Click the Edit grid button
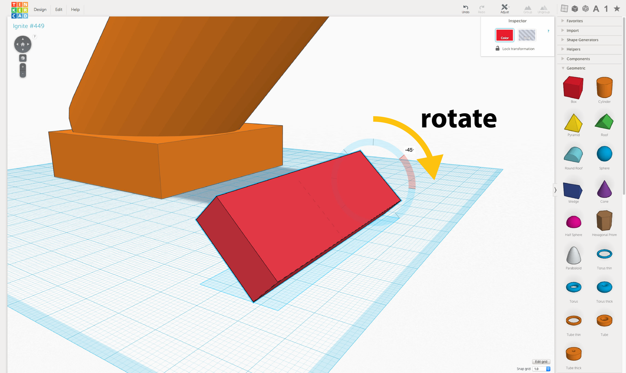This screenshot has height=373, width=626. pyautogui.click(x=541, y=362)
